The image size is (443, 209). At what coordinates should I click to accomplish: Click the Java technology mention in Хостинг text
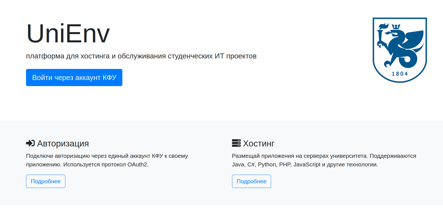[237, 164]
